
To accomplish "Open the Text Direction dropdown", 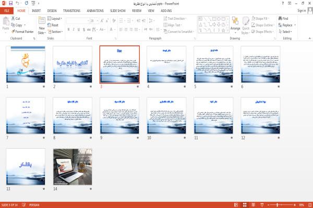I will (175, 19).
